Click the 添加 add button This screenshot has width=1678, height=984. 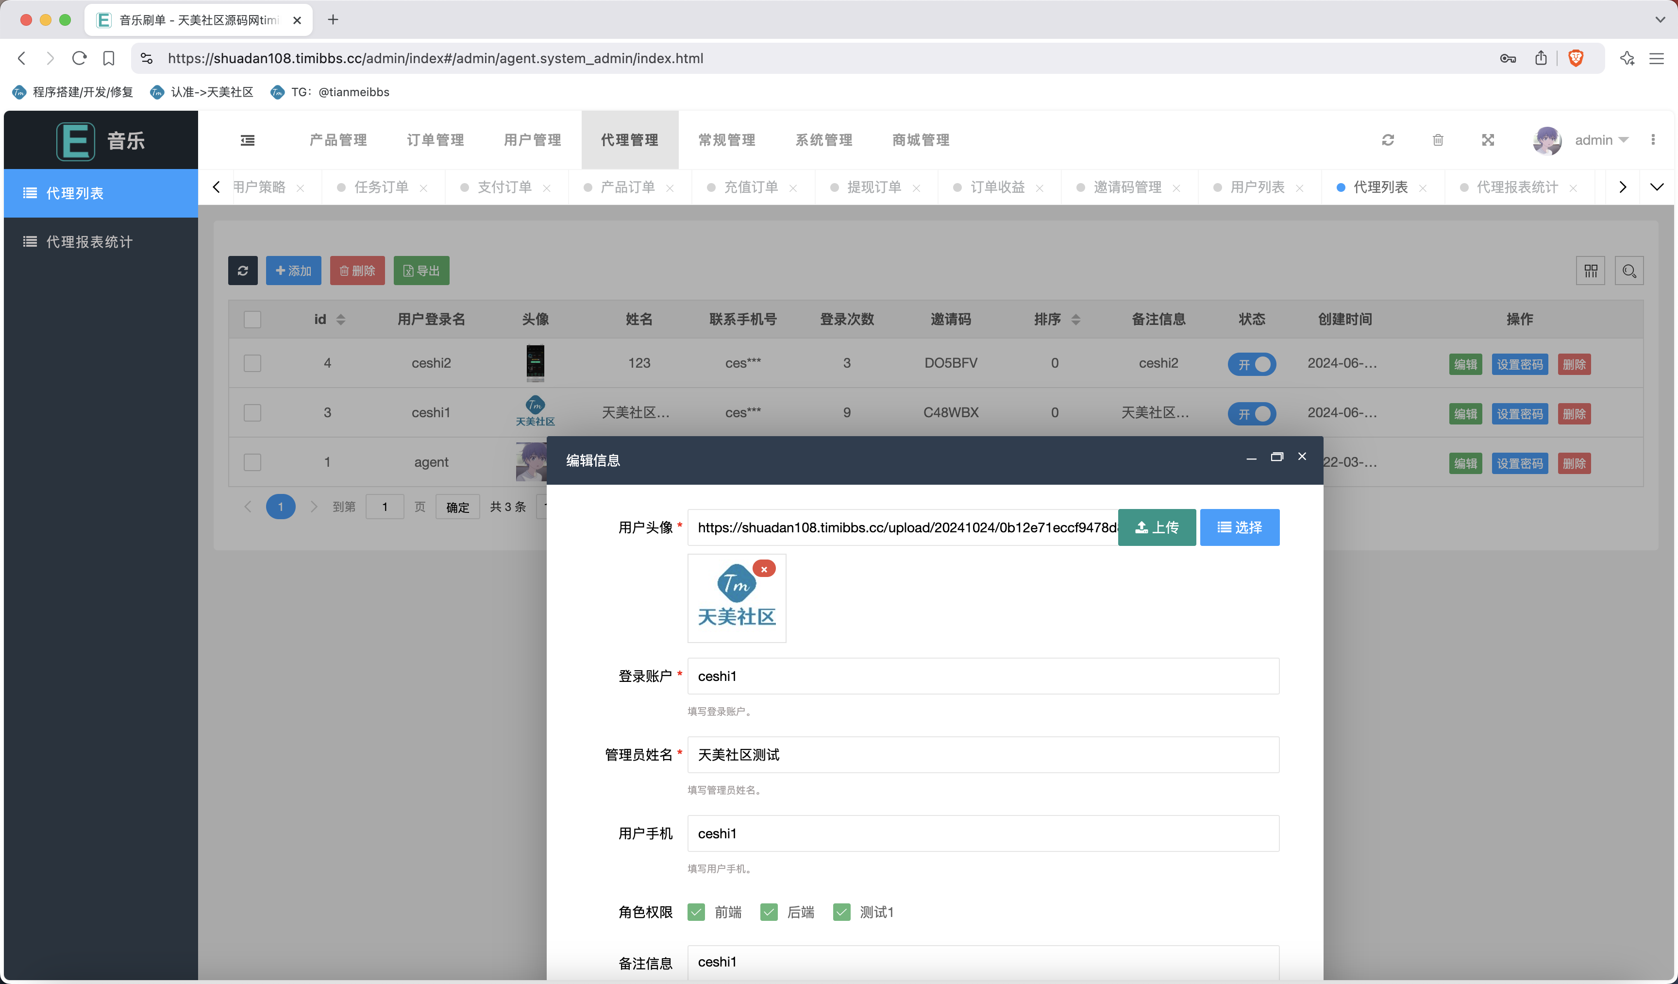click(x=294, y=271)
